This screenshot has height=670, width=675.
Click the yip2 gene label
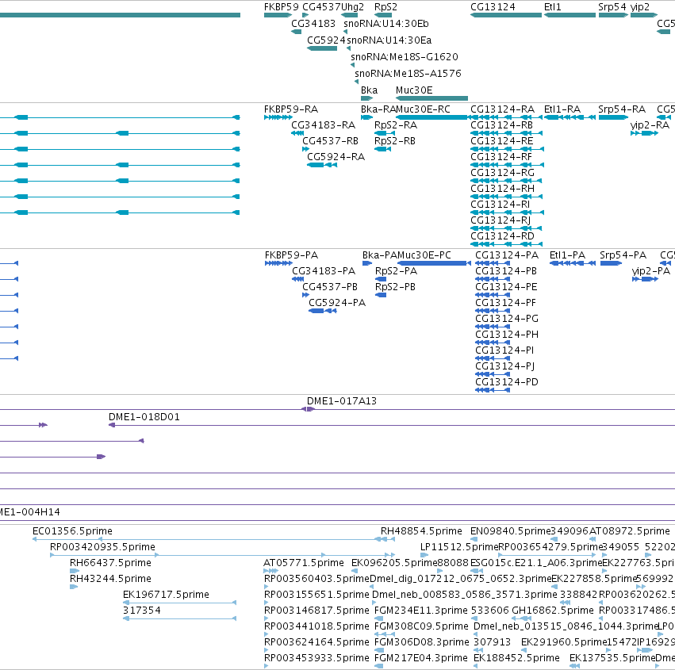tap(639, 7)
